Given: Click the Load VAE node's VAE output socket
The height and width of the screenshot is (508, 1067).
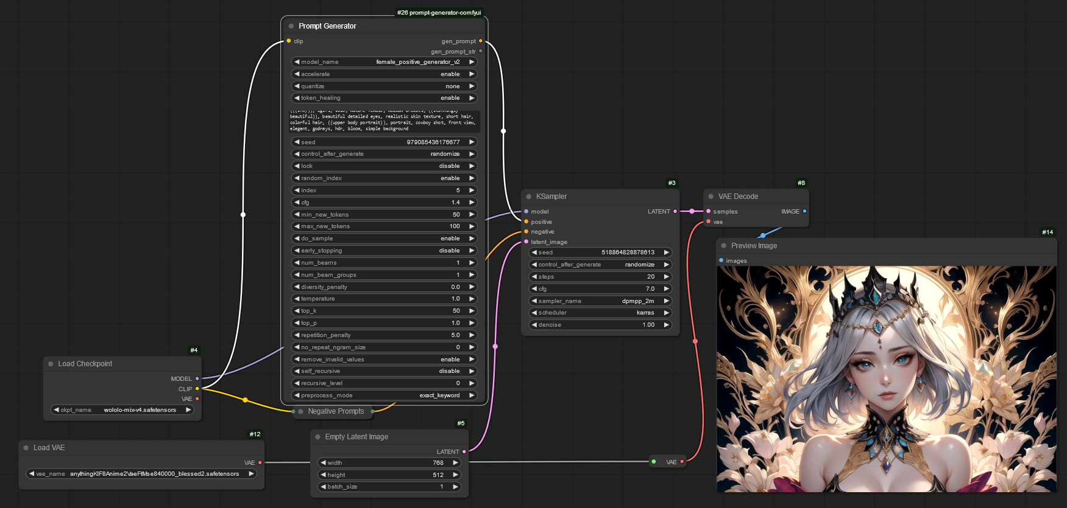Looking at the screenshot, I should 260,462.
